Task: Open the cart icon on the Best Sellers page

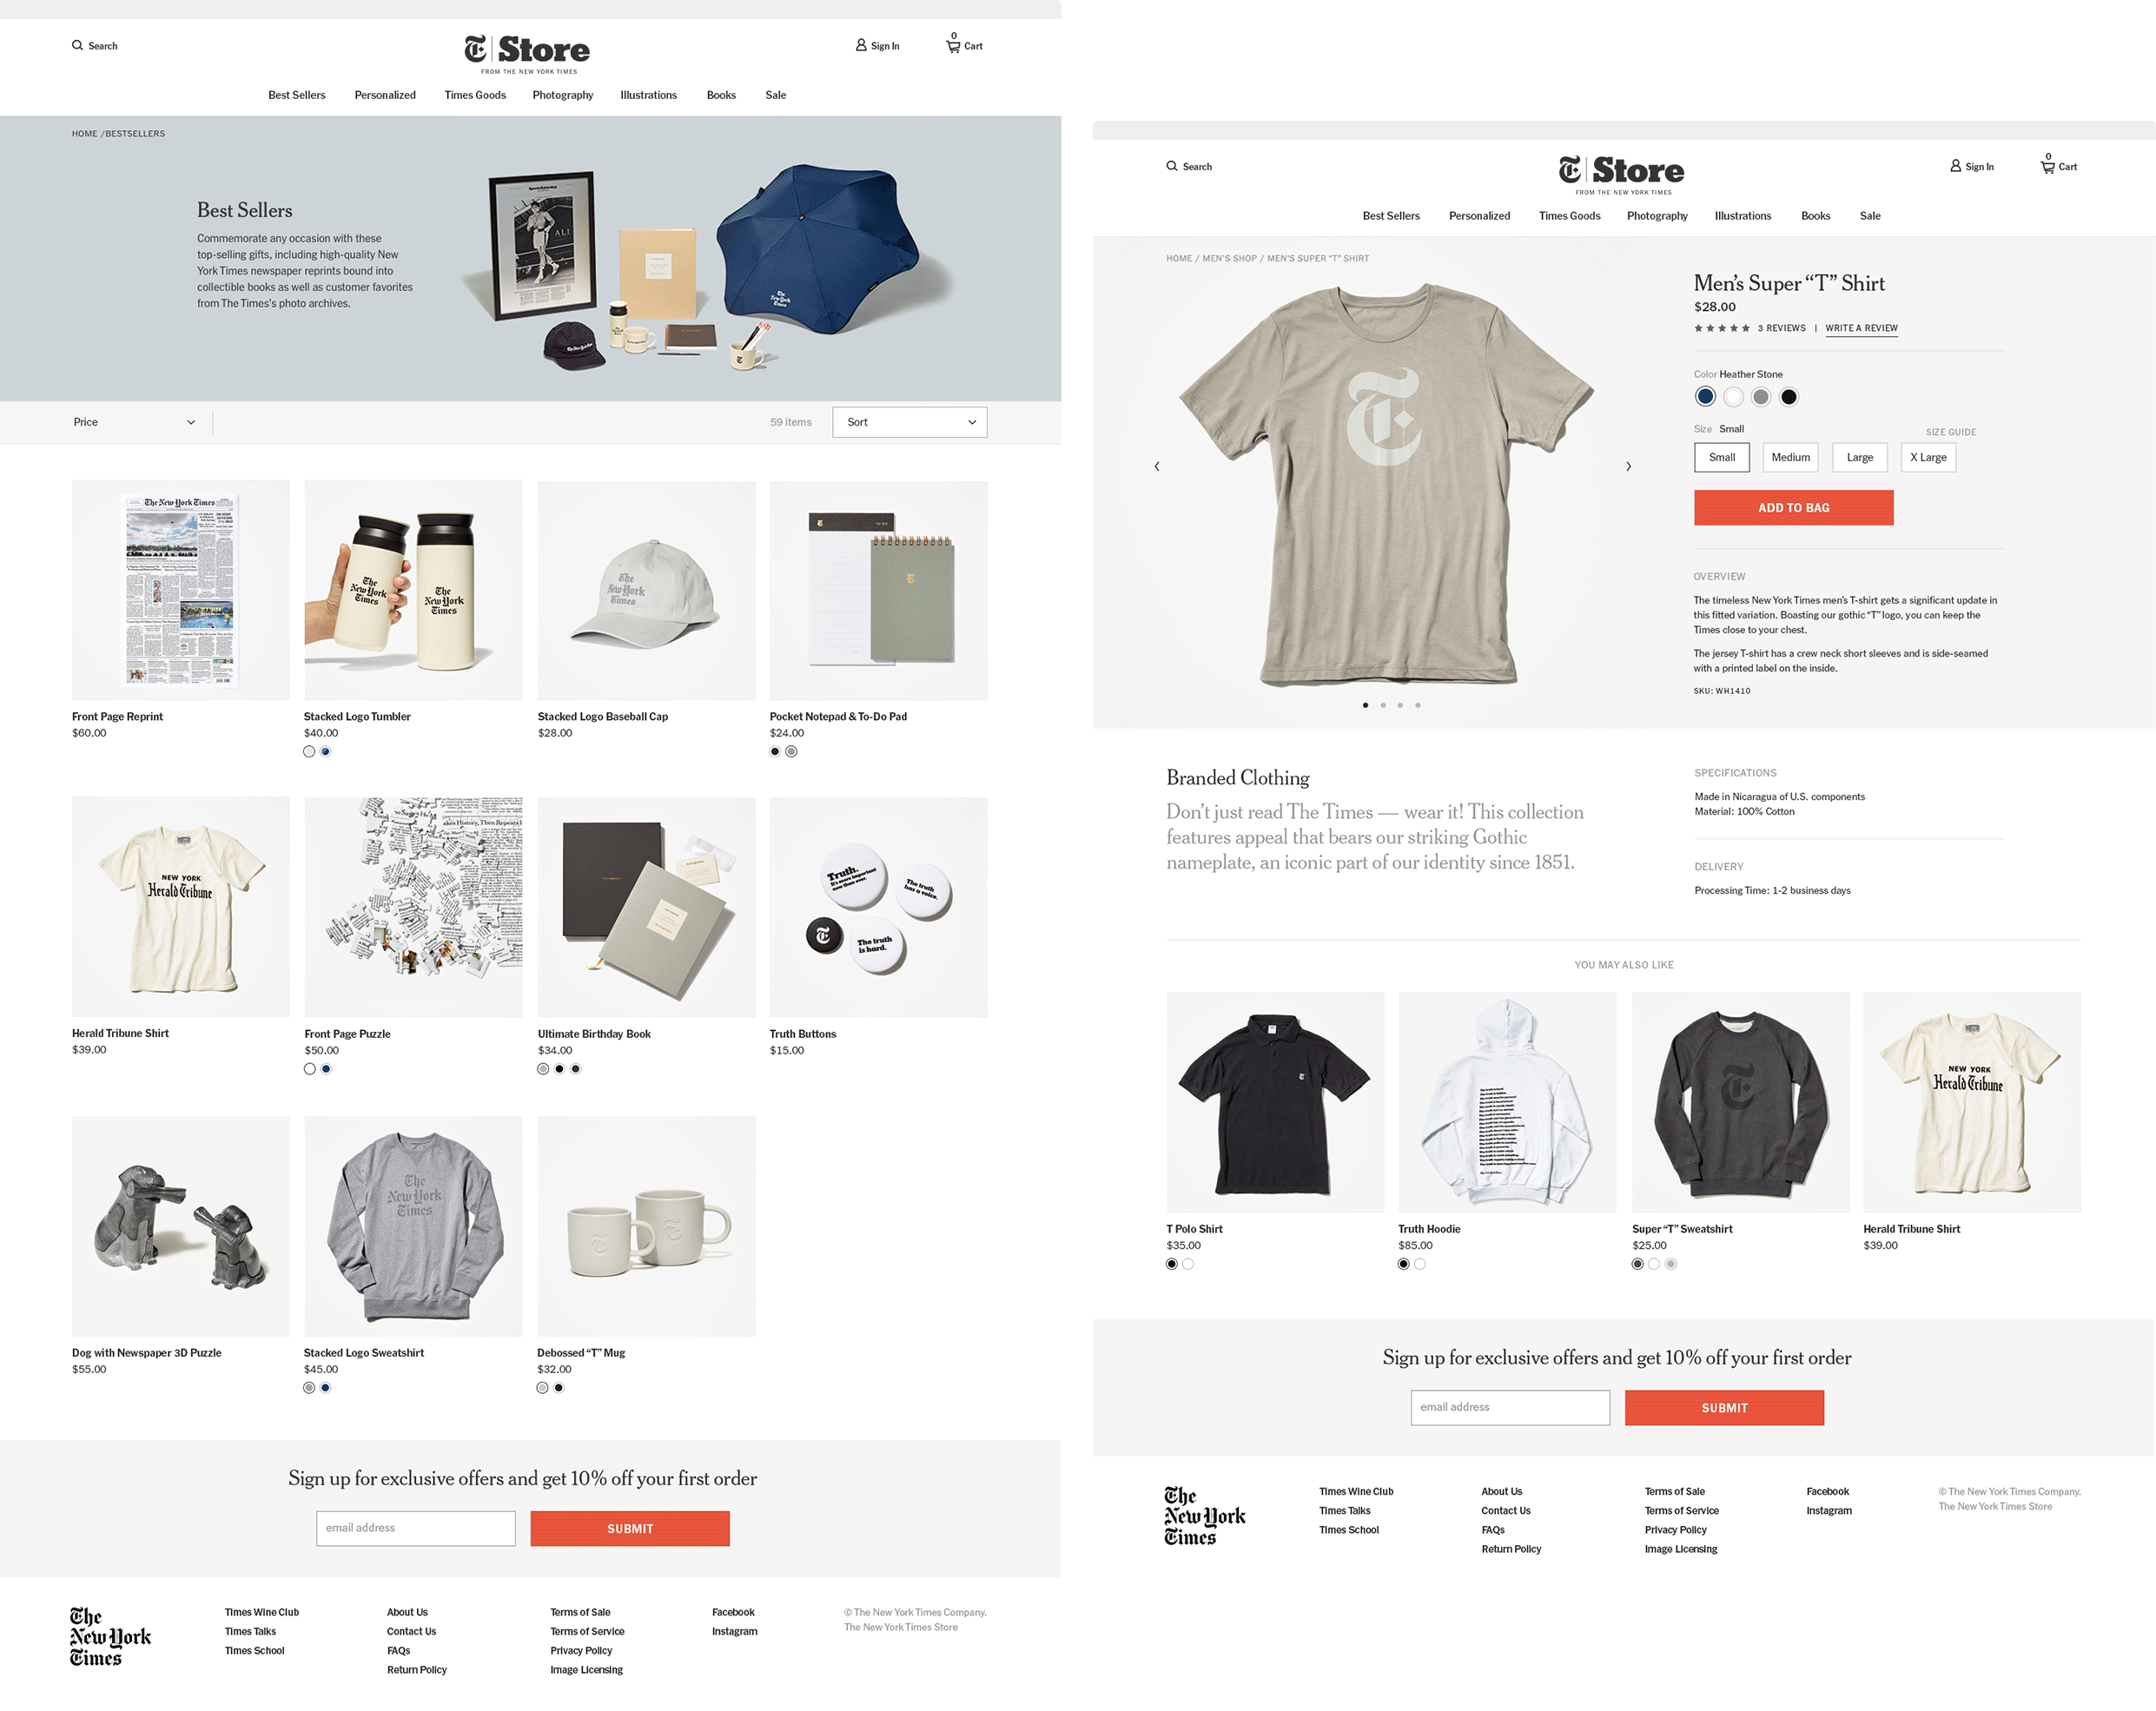Action: click(x=953, y=46)
